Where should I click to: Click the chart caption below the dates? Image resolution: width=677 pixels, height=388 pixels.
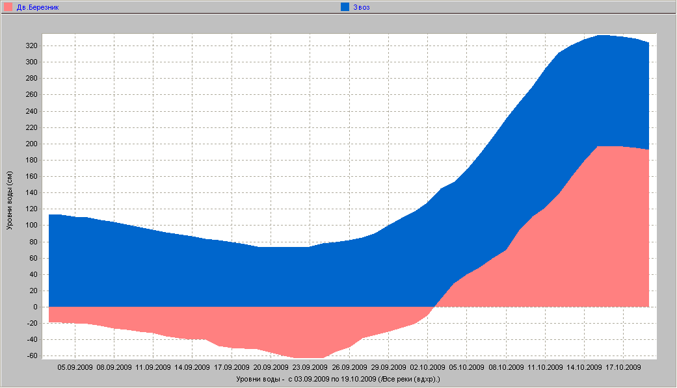[x=338, y=378]
